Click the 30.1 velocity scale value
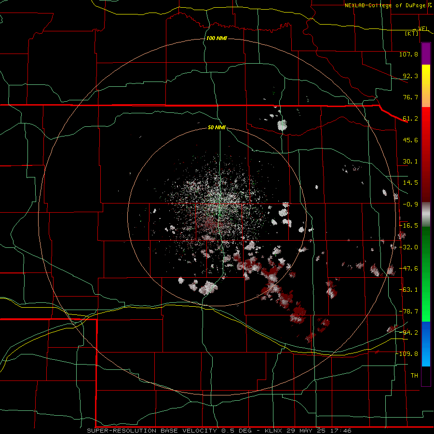 [x=410, y=162]
